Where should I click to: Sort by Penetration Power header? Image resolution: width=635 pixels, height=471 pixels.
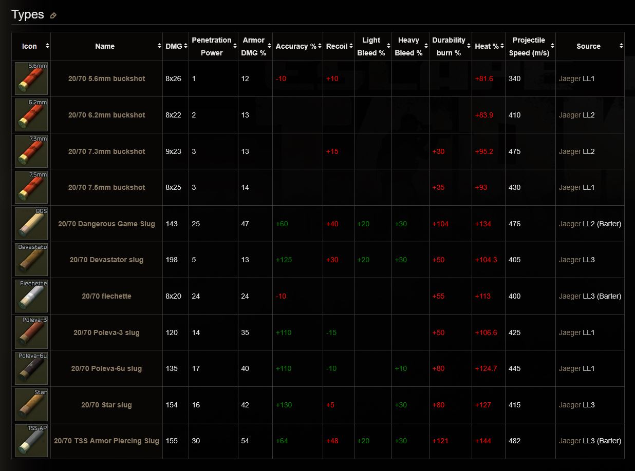click(x=213, y=46)
